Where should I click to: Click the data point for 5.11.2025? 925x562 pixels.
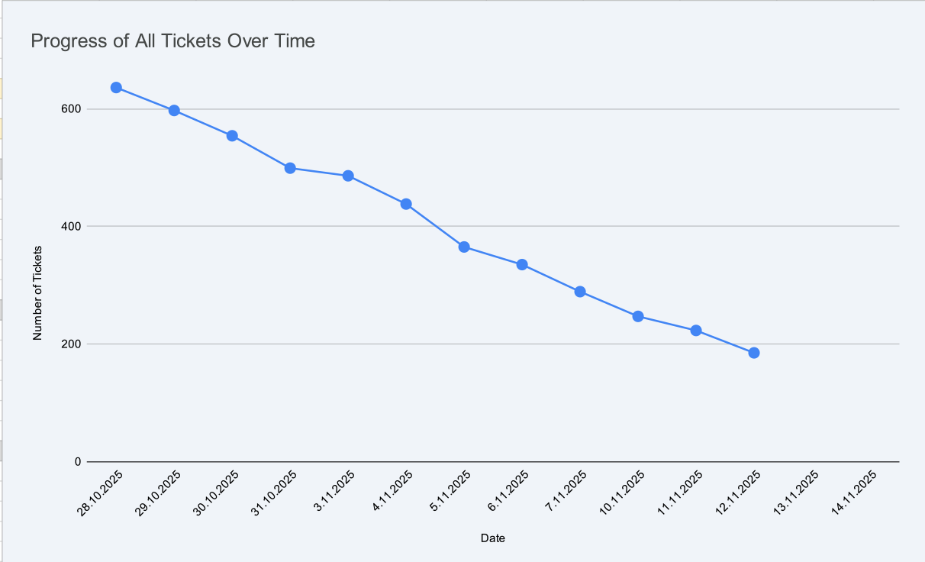pyautogui.click(x=464, y=247)
